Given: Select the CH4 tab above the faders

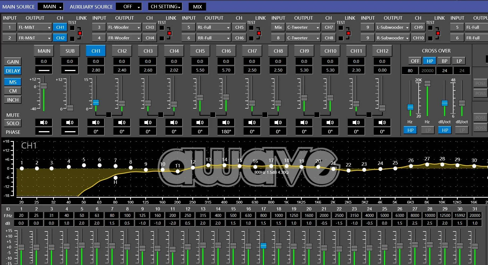Looking at the screenshot, I should pyautogui.click(x=174, y=51).
